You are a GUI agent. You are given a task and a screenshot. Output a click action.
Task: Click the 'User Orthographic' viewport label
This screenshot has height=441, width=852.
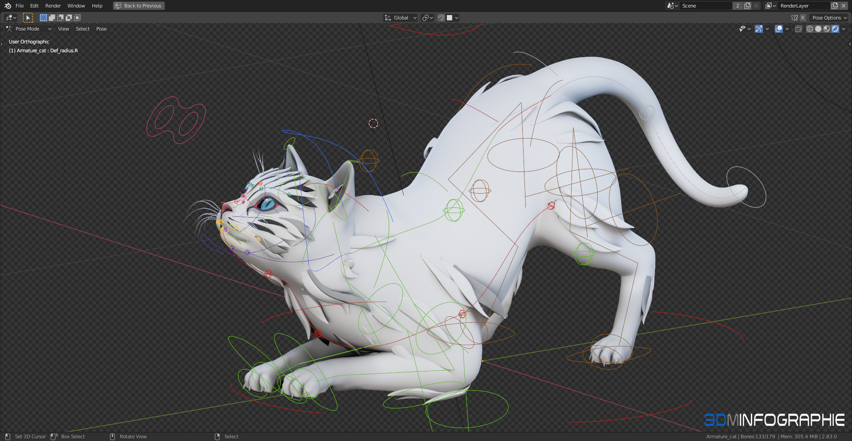tap(29, 42)
